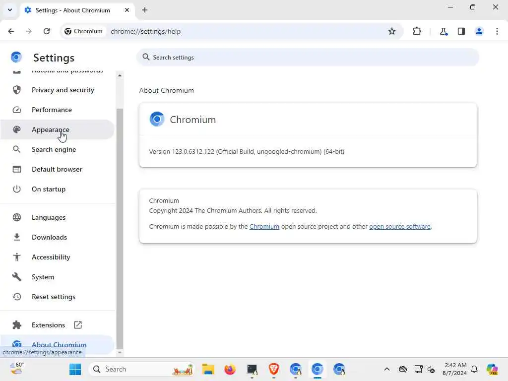Open the Chromium project link

tap(264, 226)
